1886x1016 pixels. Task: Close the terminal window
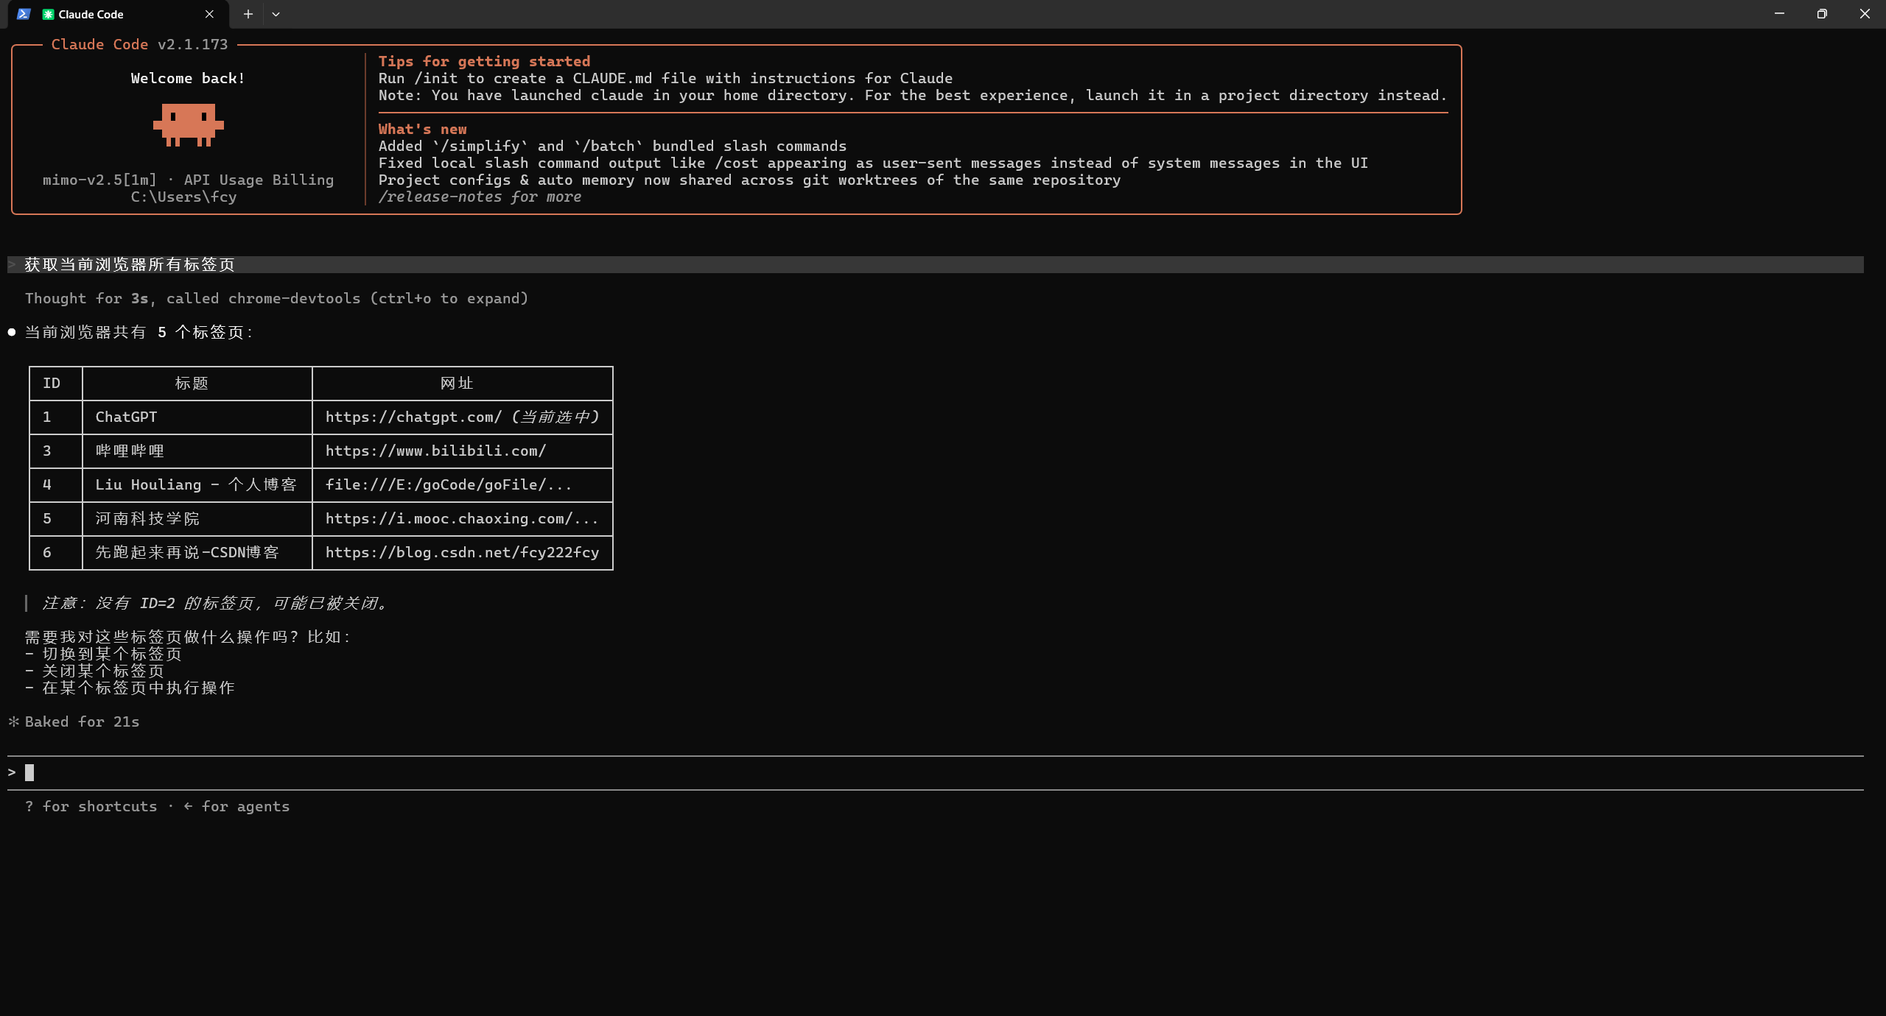tap(1865, 14)
